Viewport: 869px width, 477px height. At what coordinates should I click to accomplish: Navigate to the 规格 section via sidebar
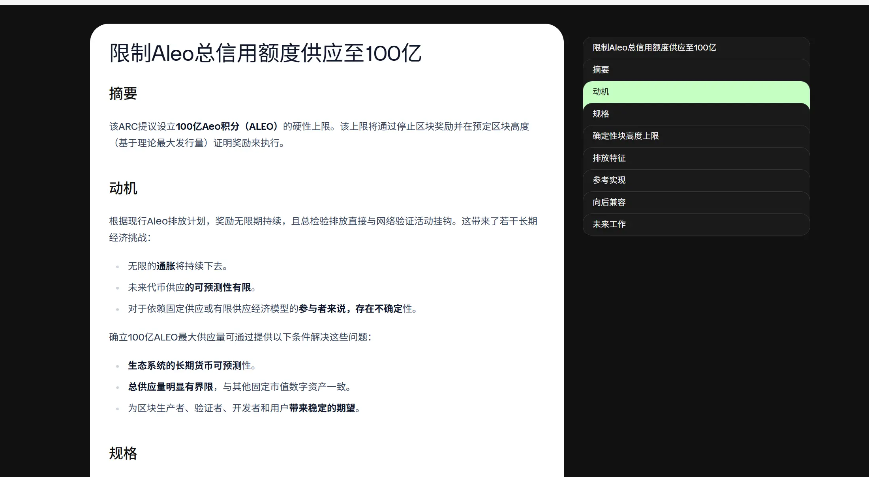[x=601, y=114]
